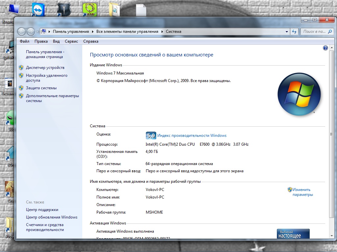Screen dimensions: 337x252
Task: Click the heading Просмотр основных сведений о вашем компьютере
Action: (151, 55)
